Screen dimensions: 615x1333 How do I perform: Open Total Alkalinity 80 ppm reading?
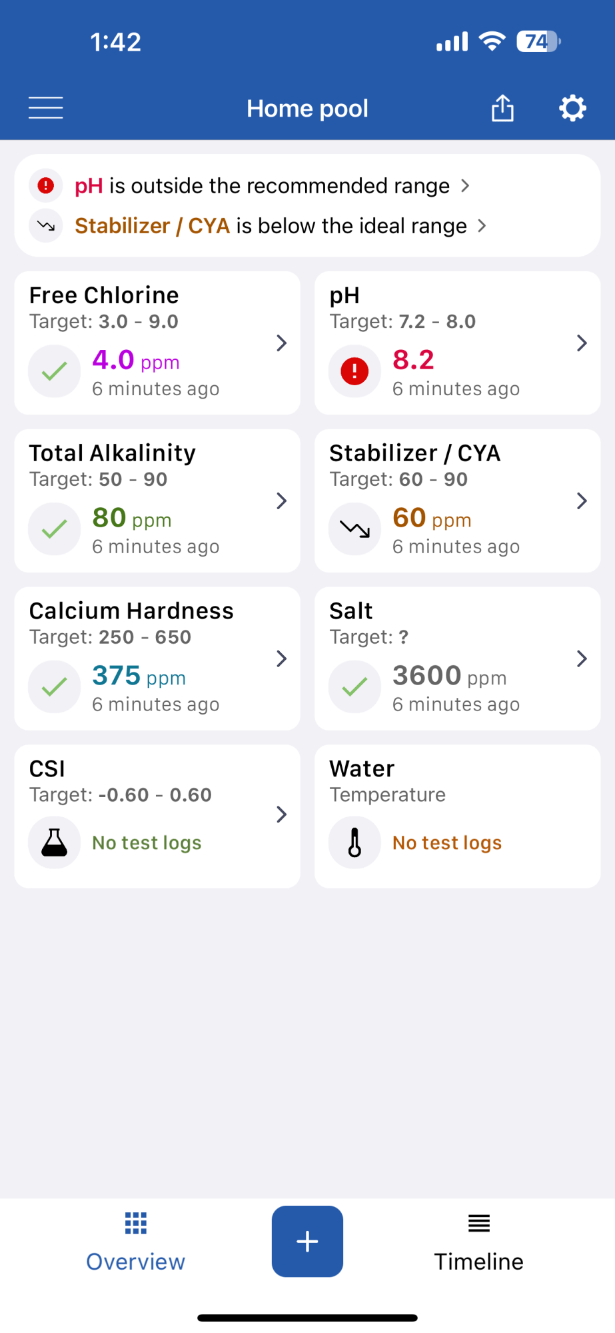pyautogui.click(x=157, y=501)
